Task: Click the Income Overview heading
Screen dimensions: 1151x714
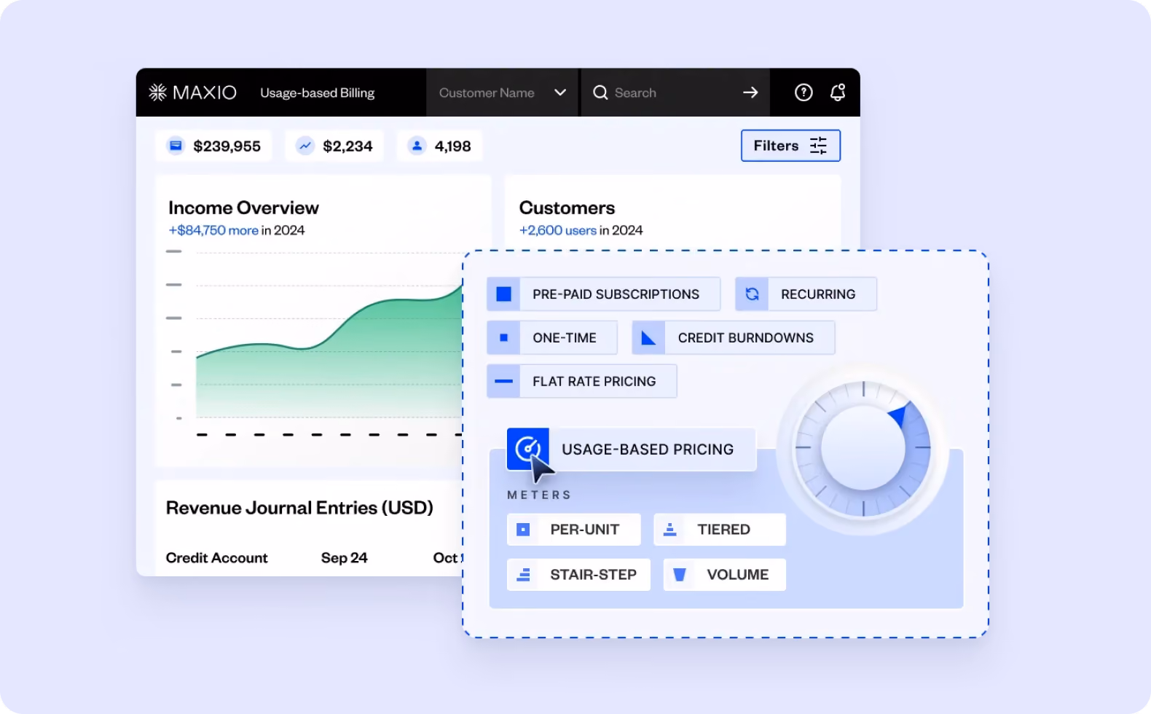Action: 243,208
